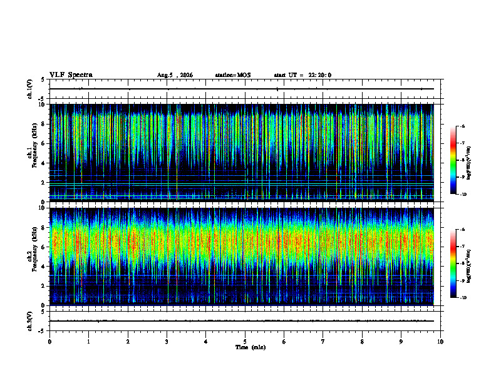Click time axis tick label '9'
The height and width of the screenshot is (383, 496).
[x=401, y=342]
